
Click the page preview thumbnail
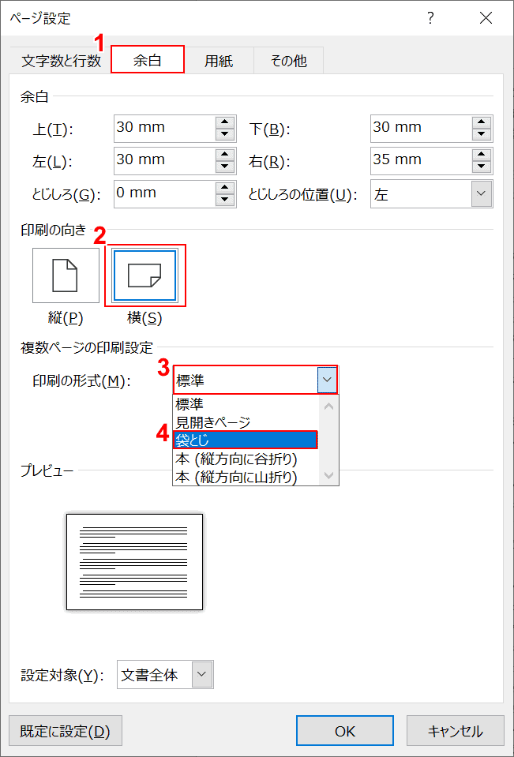coord(135,561)
